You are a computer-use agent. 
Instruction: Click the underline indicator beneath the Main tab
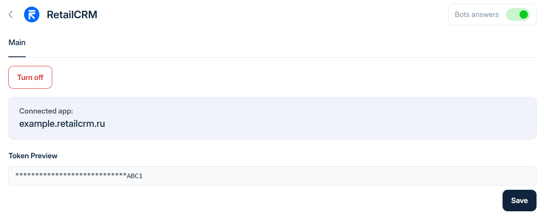pyautogui.click(x=17, y=56)
